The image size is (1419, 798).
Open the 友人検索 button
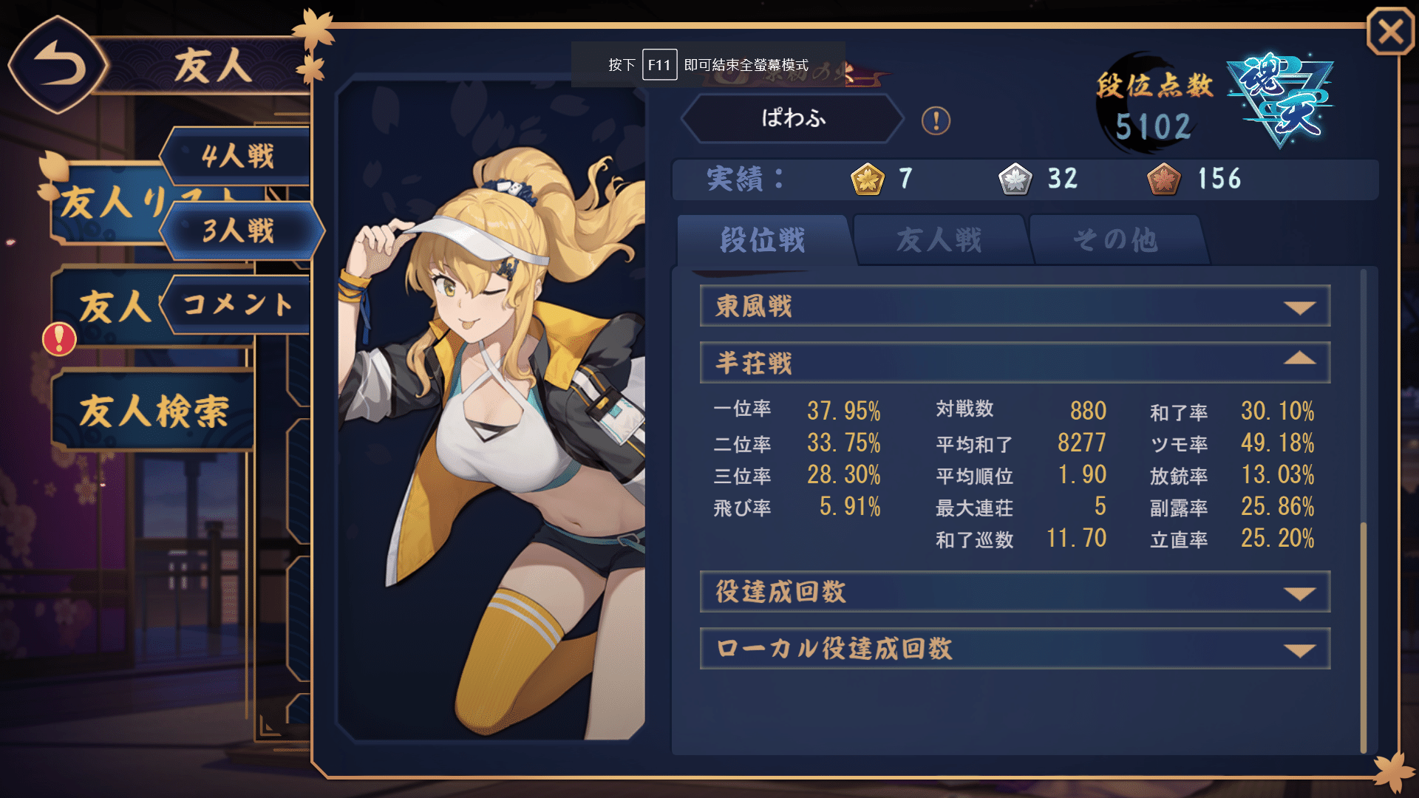[153, 411]
